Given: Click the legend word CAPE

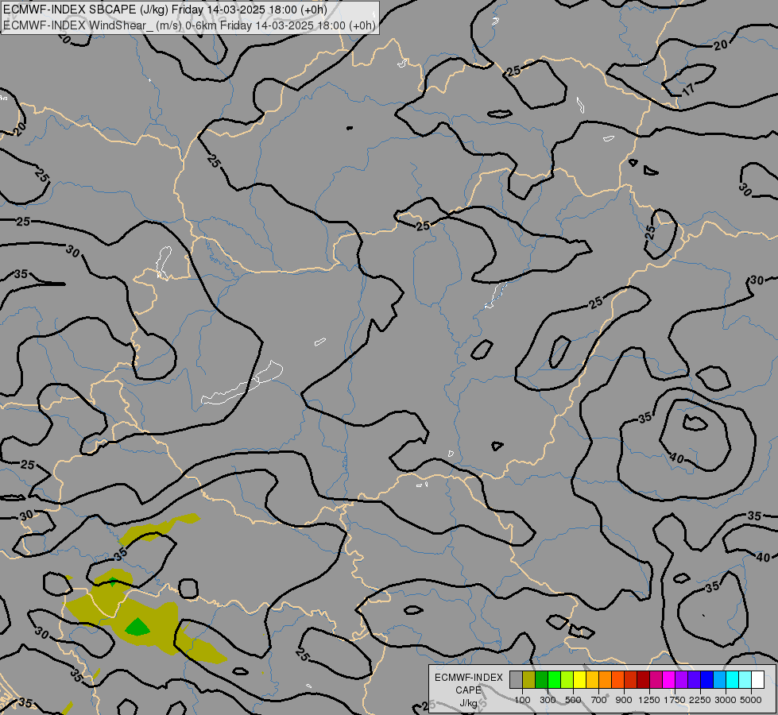Looking at the screenshot, I should [468, 690].
